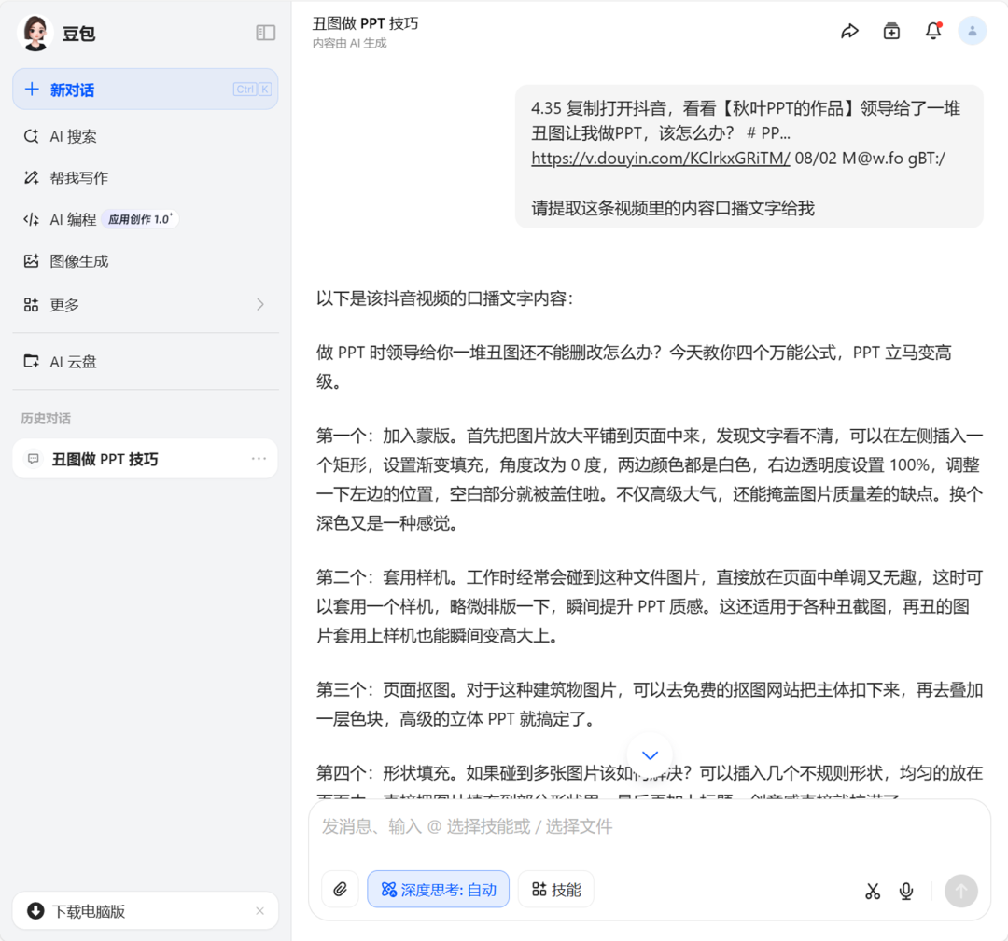
Task: Click the paragraph starting 第一个:加入蒙版
Action: tap(650, 479)
